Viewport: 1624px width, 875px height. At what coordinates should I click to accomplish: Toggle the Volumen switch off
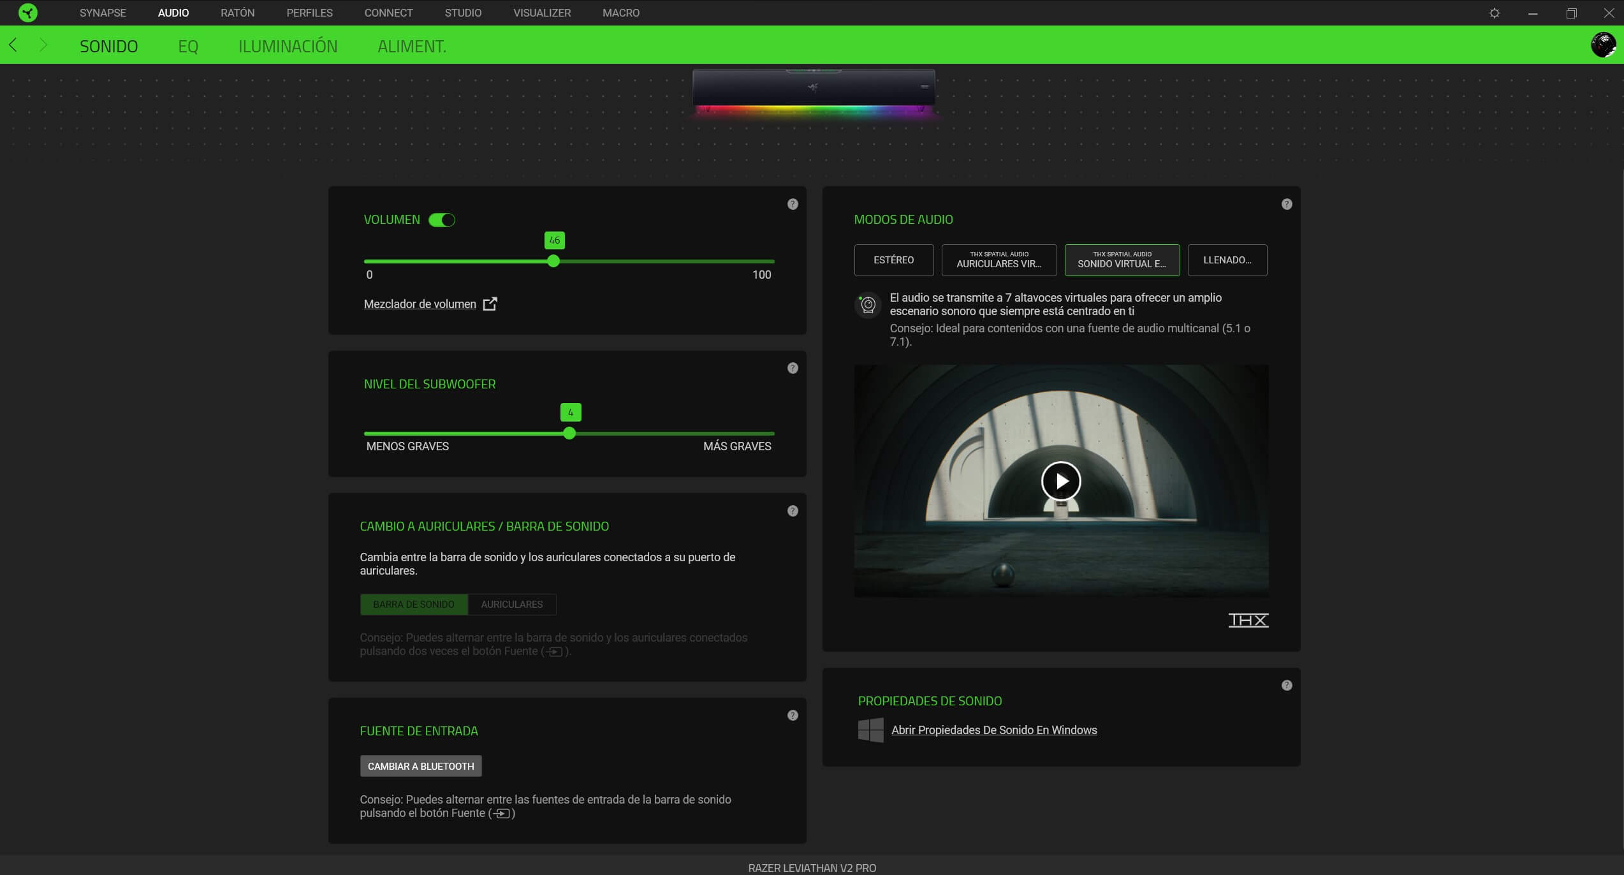pyautogui.click(x=442, y=220)
